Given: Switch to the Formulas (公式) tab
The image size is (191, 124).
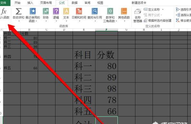Looking at the screenshot, I should click(x=62, y=3).
